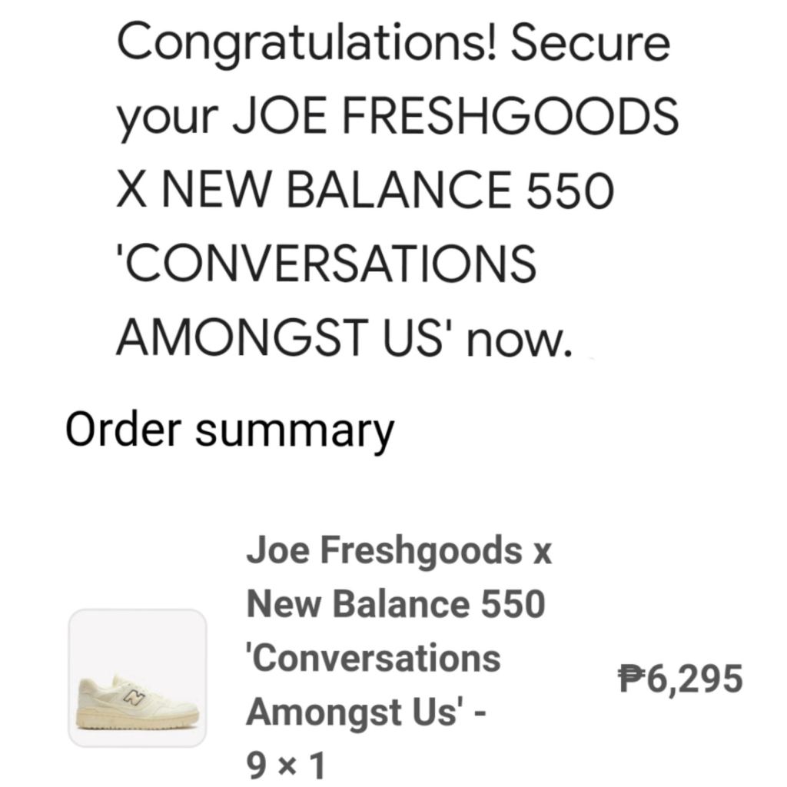Click the word Secure in the headline
This screenshot has width=787, height=787.
click(x=590, y=43)
